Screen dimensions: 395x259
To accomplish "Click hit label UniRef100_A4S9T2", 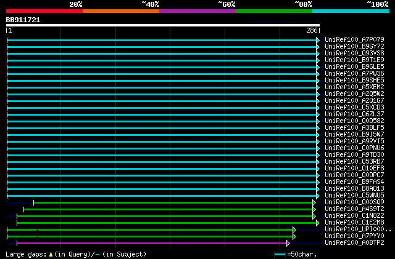I will coord(354,209).
